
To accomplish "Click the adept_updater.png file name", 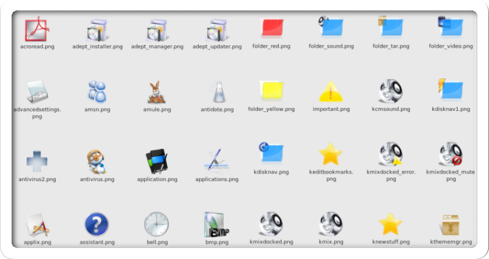I will click(217, 47).
